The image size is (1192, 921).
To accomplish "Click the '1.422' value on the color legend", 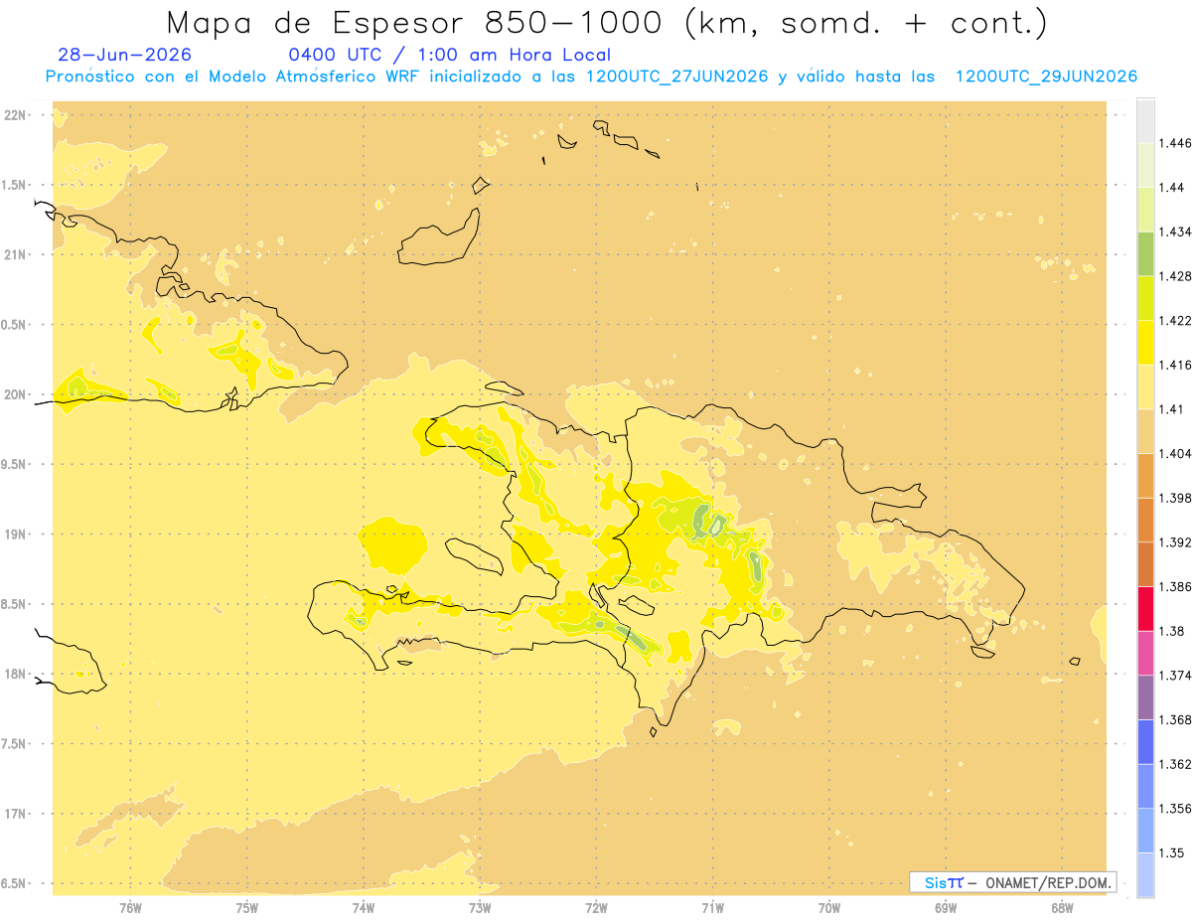I will point(1176,320).
